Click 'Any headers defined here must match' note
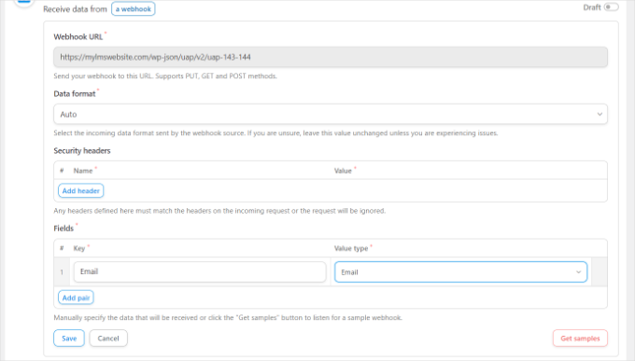635x361 pixels. (219, 211)
